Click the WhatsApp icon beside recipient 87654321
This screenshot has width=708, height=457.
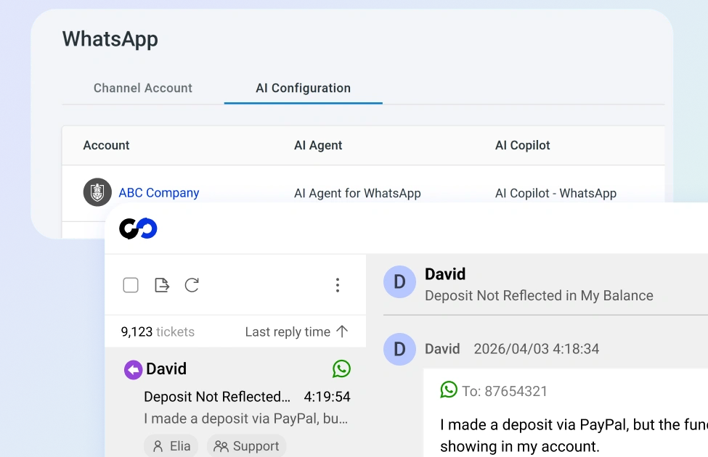click(449, 390)
